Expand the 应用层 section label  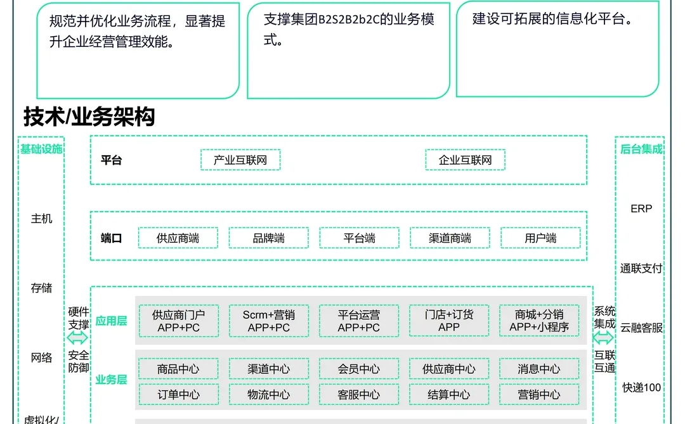[111, 321]
